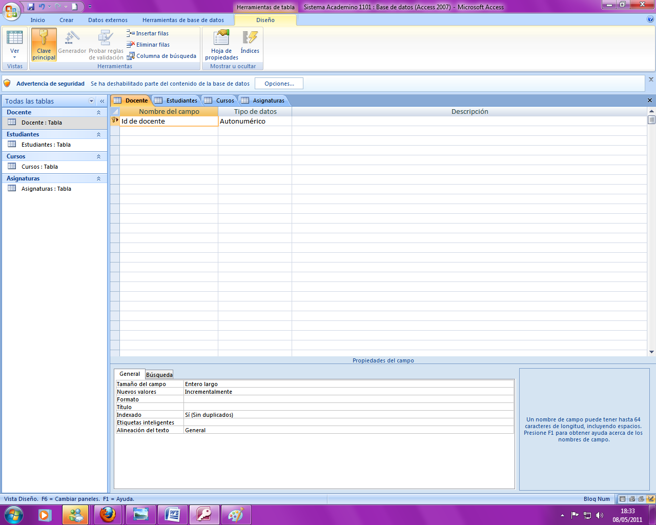Click the Opciones... security button
This screenshot has height=525, width=656.
pyautogui.click(x=279, y=84)
